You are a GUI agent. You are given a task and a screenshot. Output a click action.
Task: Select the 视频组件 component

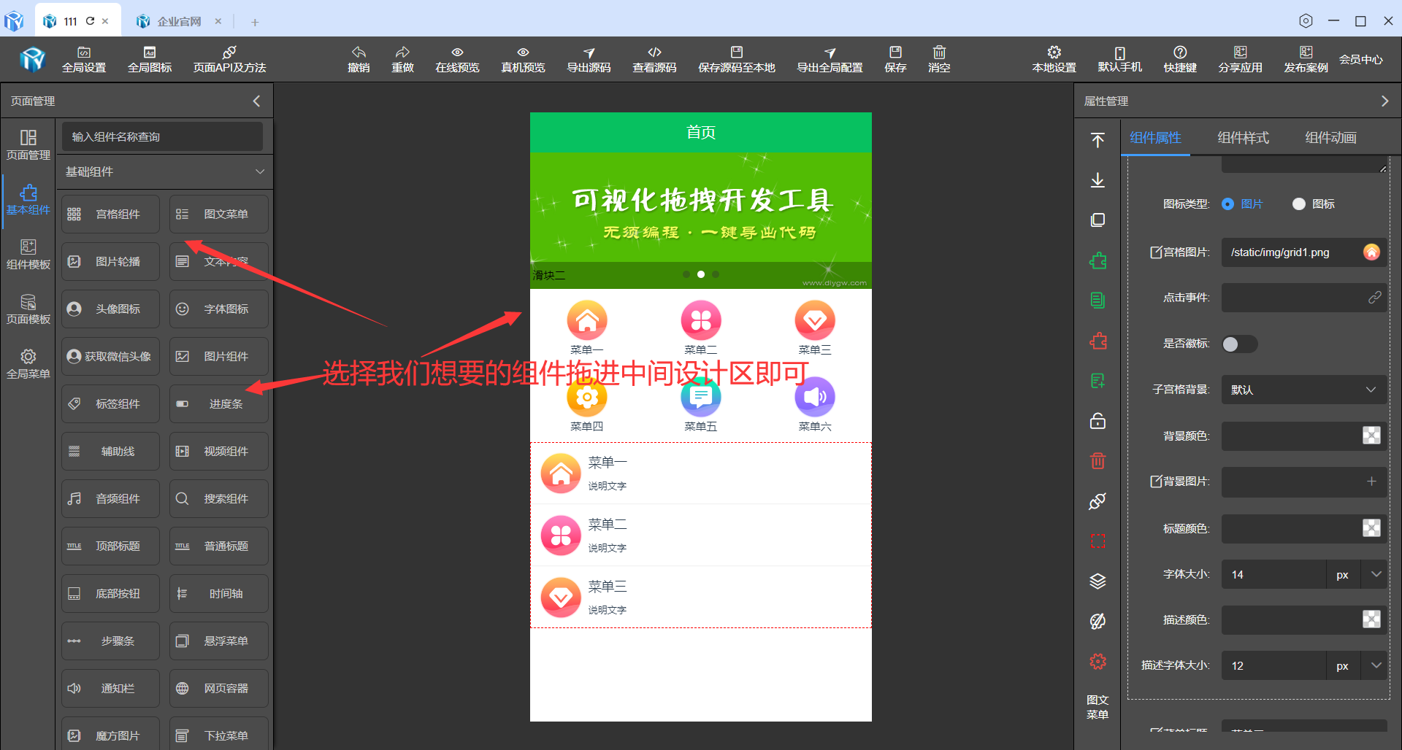(218, 451)
